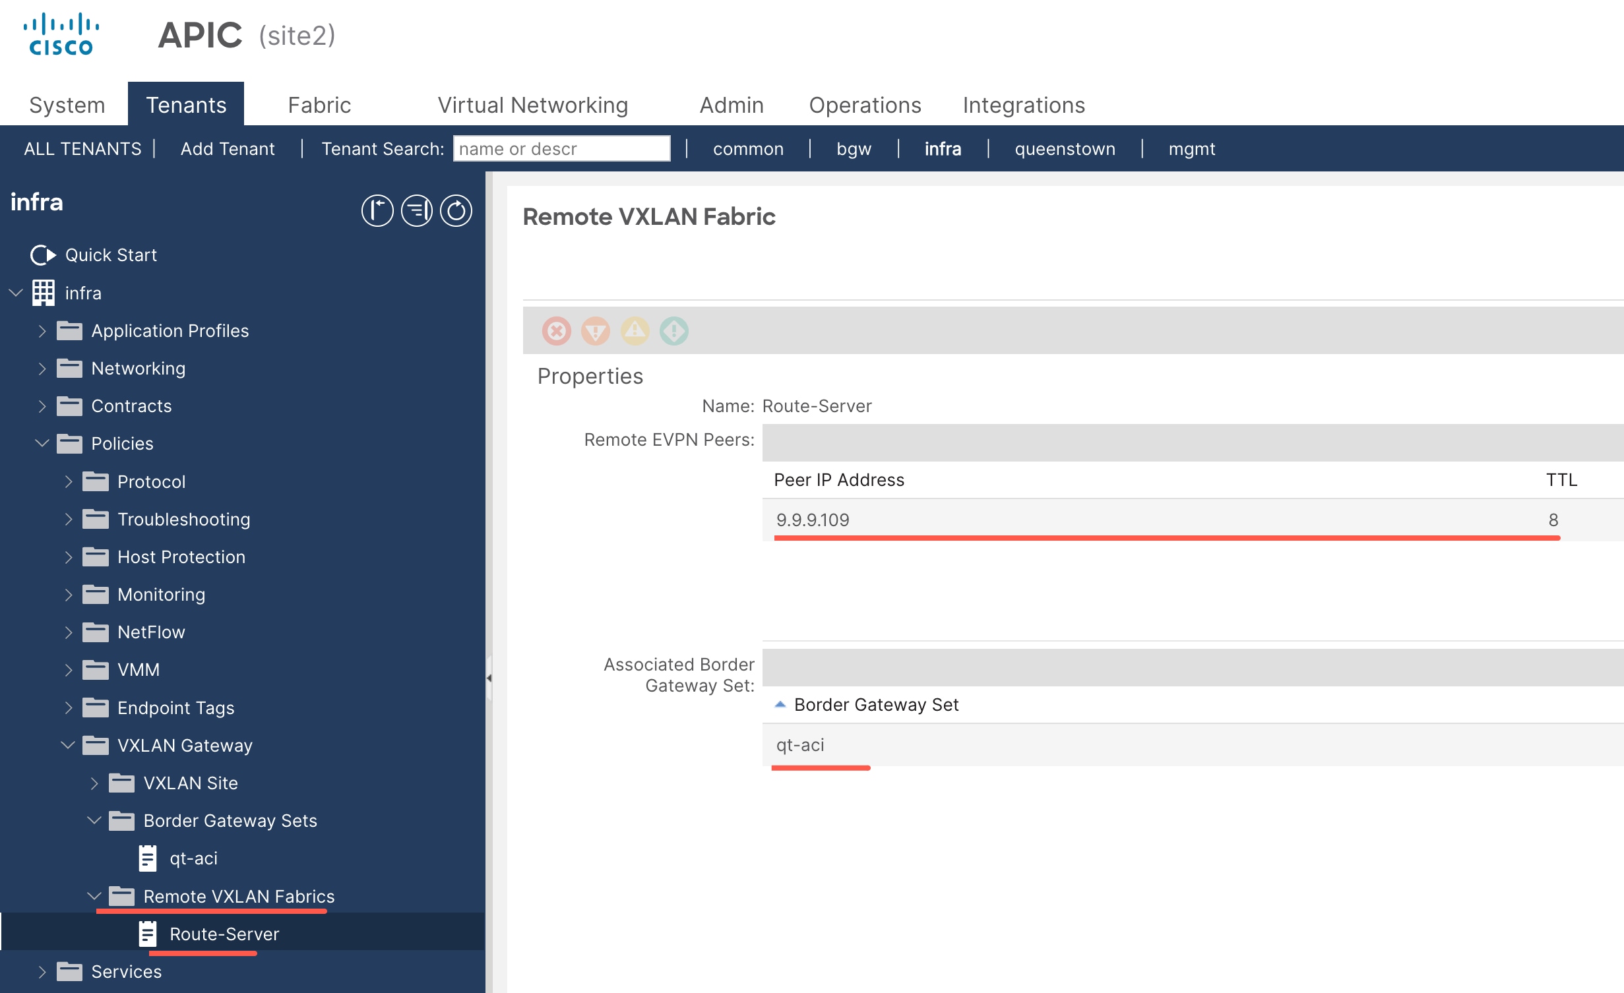Click the Networking folder icon
Image resolution: width=1624 pixels, height=993 pixels.
(69, 368)
